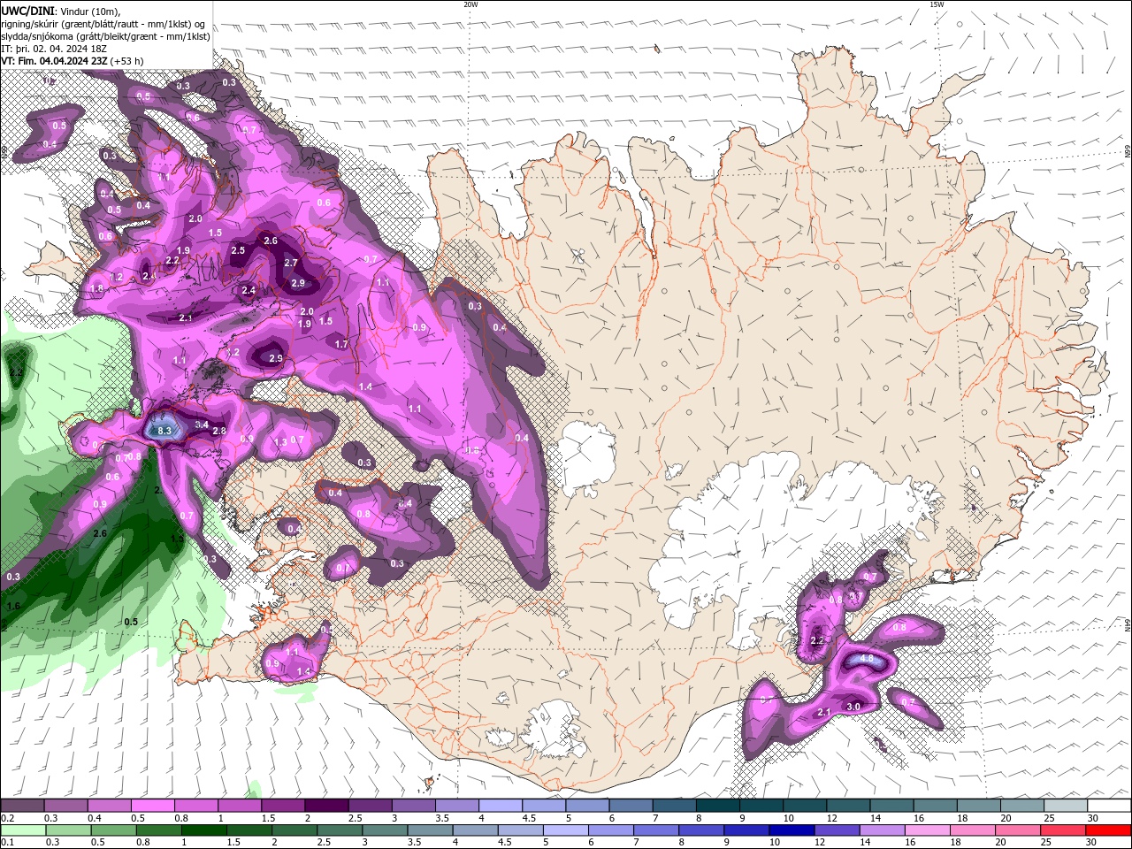This screenshot has height=849, width=1132.
Task: Click the 1.6 value in the green rain area
Action: (x=13, y=606)
